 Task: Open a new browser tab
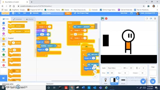[32, 2]
